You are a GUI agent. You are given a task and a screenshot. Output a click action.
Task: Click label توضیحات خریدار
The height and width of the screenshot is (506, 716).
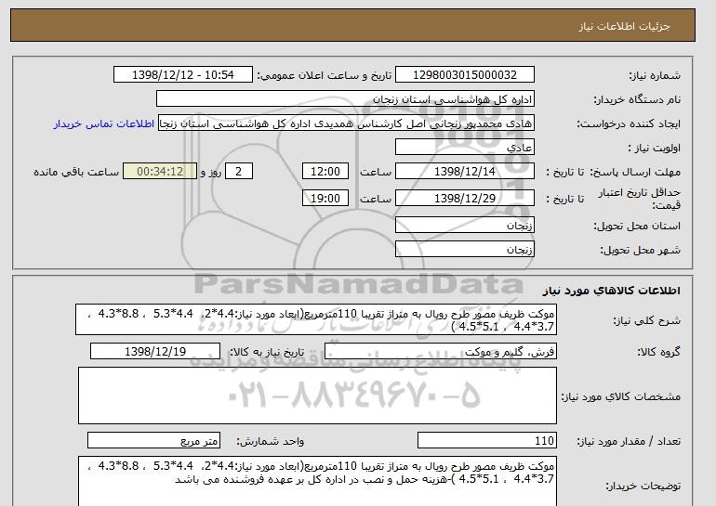tap(643, 486)
